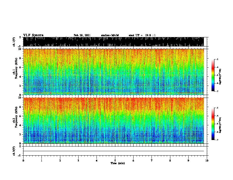Click the ch.1 spectrogram color scale bar
233x180 pixels.
[213, 75]
